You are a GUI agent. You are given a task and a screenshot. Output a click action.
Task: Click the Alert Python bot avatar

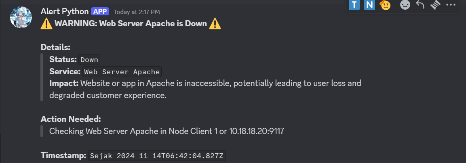pos(21,17)
